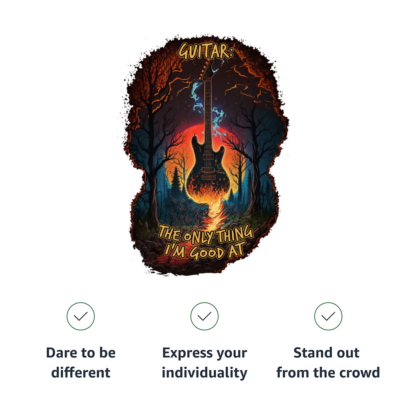The image size is (409, 409).
Task: Click the Dare to be different caption
Action: point(81,363)
